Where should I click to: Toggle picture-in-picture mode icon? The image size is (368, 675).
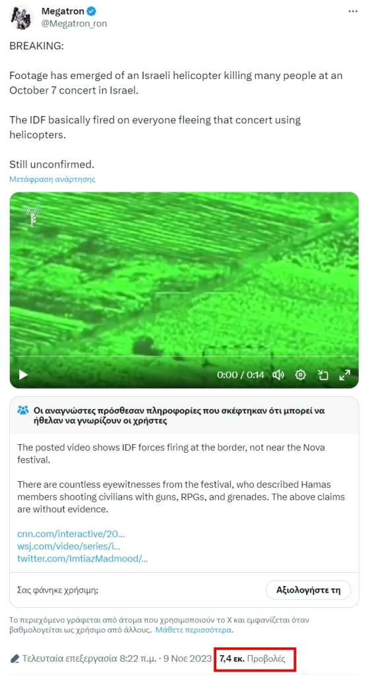click(322, 375)
